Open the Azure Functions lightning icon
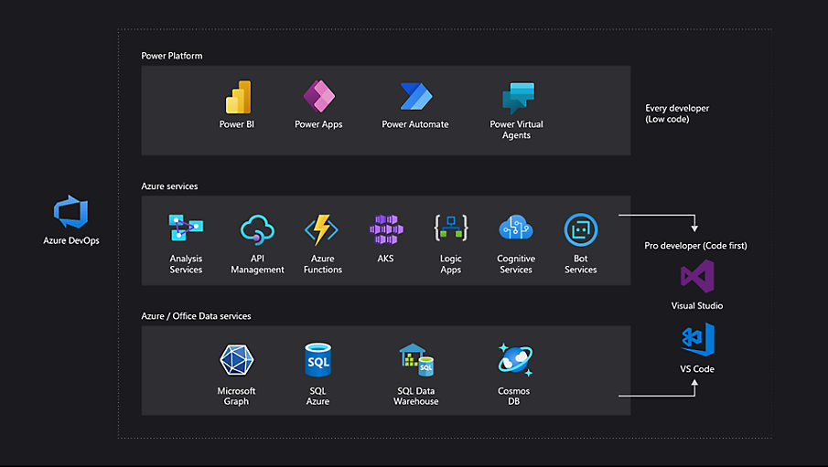 click(x=321, y=229)
